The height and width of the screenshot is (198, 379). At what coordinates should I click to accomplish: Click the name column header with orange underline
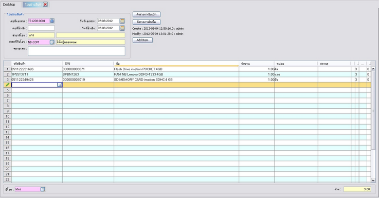click(x=176, y=64)
